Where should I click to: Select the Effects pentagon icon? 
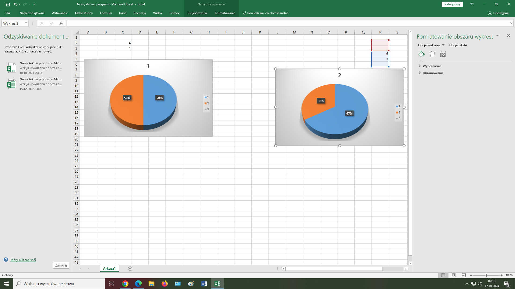coord(432,54)
